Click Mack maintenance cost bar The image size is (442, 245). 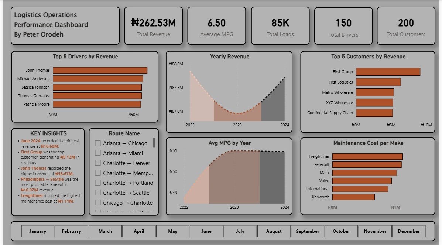pos(364,173)
